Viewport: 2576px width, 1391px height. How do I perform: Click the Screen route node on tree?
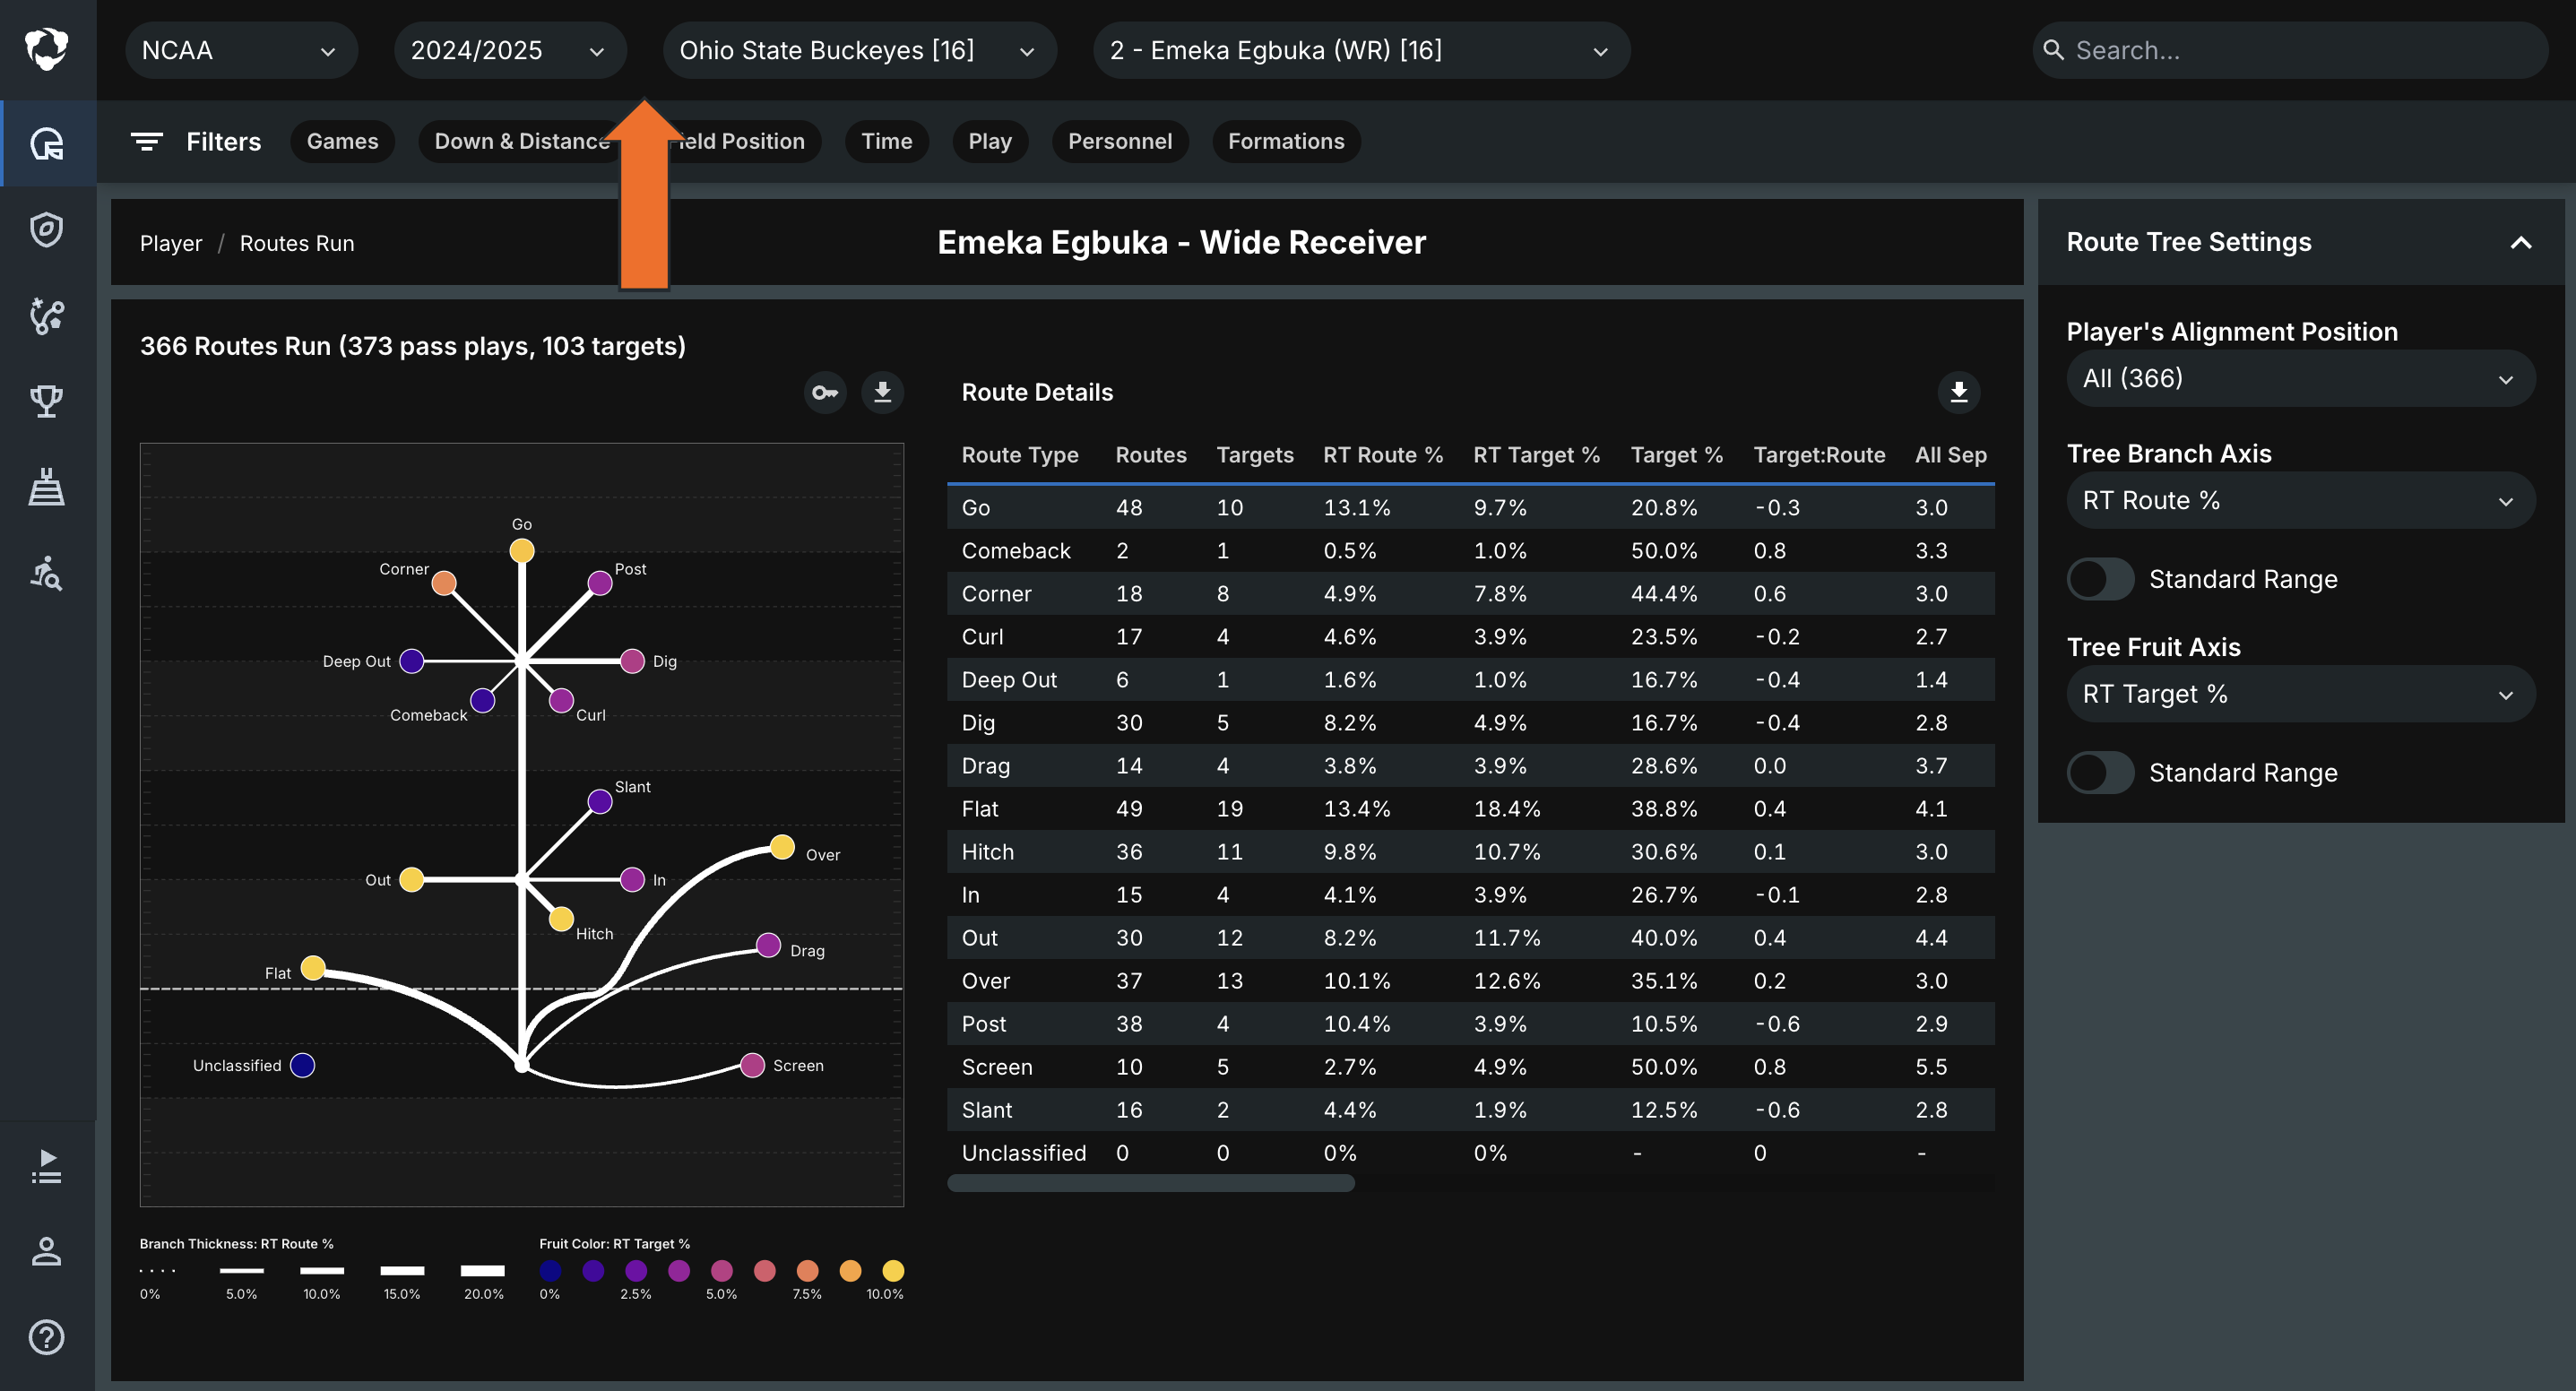(752, 1065)
